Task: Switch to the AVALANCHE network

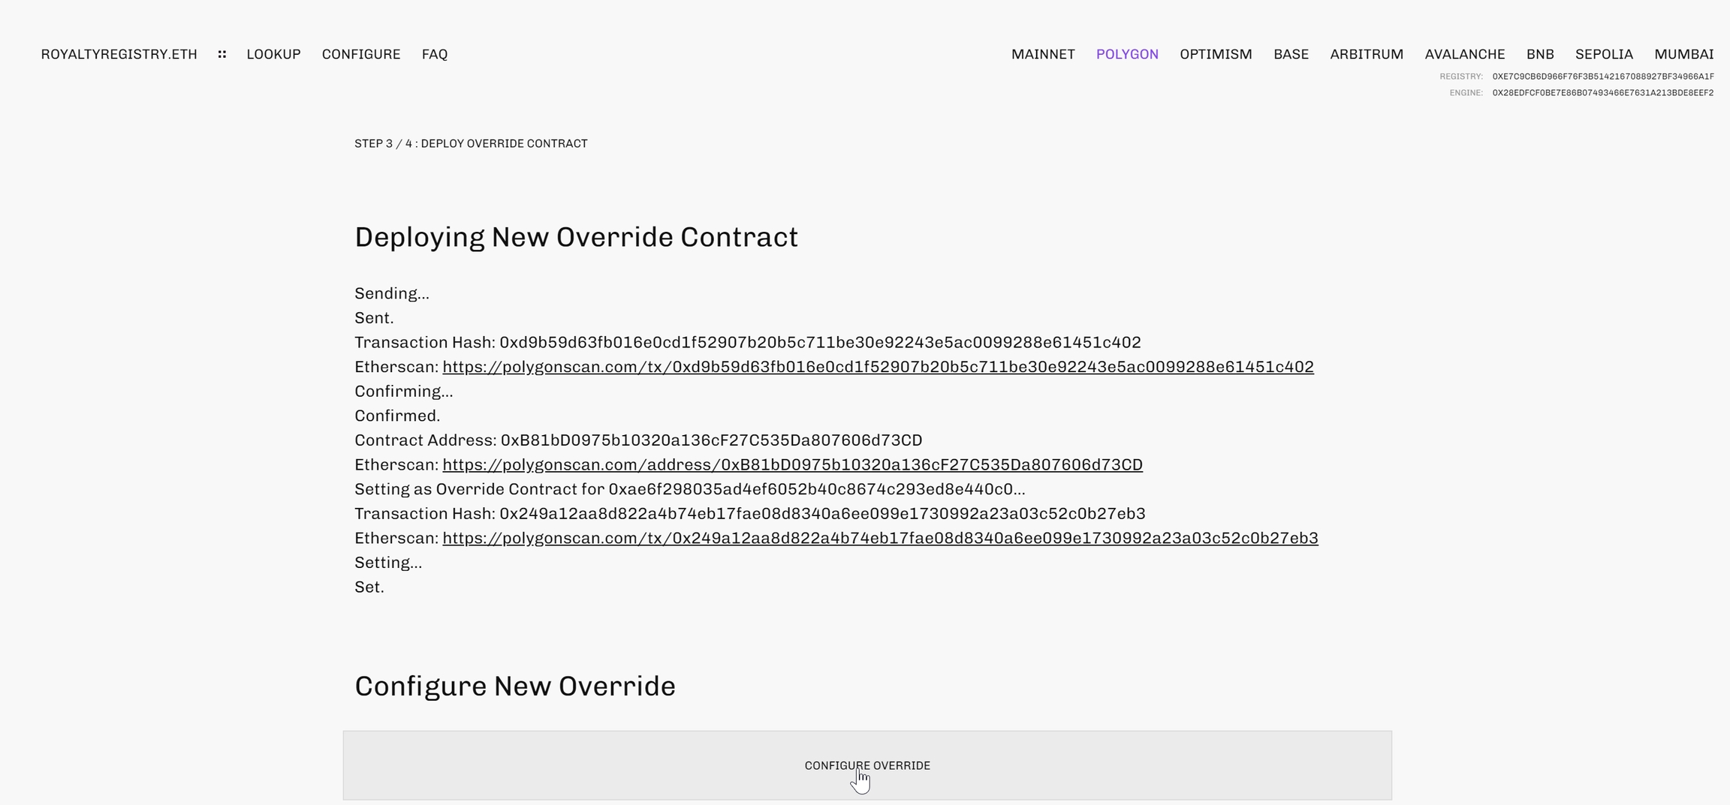Action: [1465, 53]
